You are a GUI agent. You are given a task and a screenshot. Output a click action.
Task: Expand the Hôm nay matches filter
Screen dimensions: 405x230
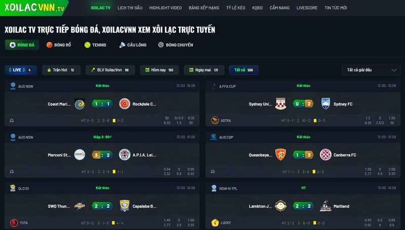(x=159, y=70)
